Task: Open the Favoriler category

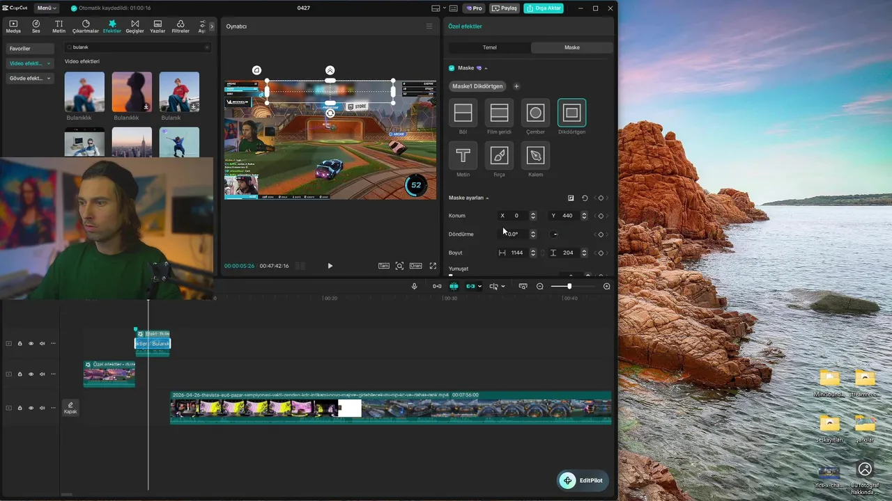Action: click(x=30, y=49)
